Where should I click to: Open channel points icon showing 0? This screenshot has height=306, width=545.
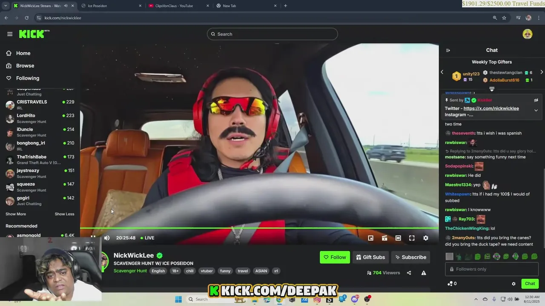pos(452,283)
